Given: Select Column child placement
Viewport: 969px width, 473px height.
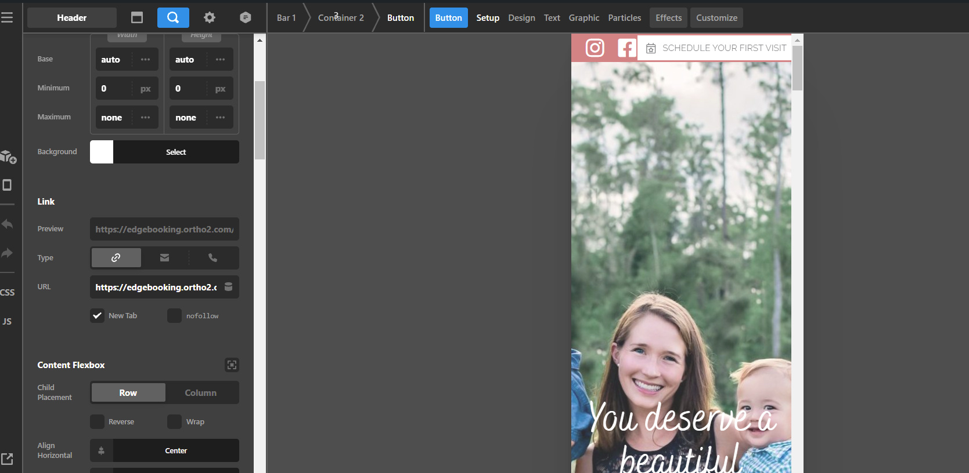Looking at the screenshot, I should (201, 393).
